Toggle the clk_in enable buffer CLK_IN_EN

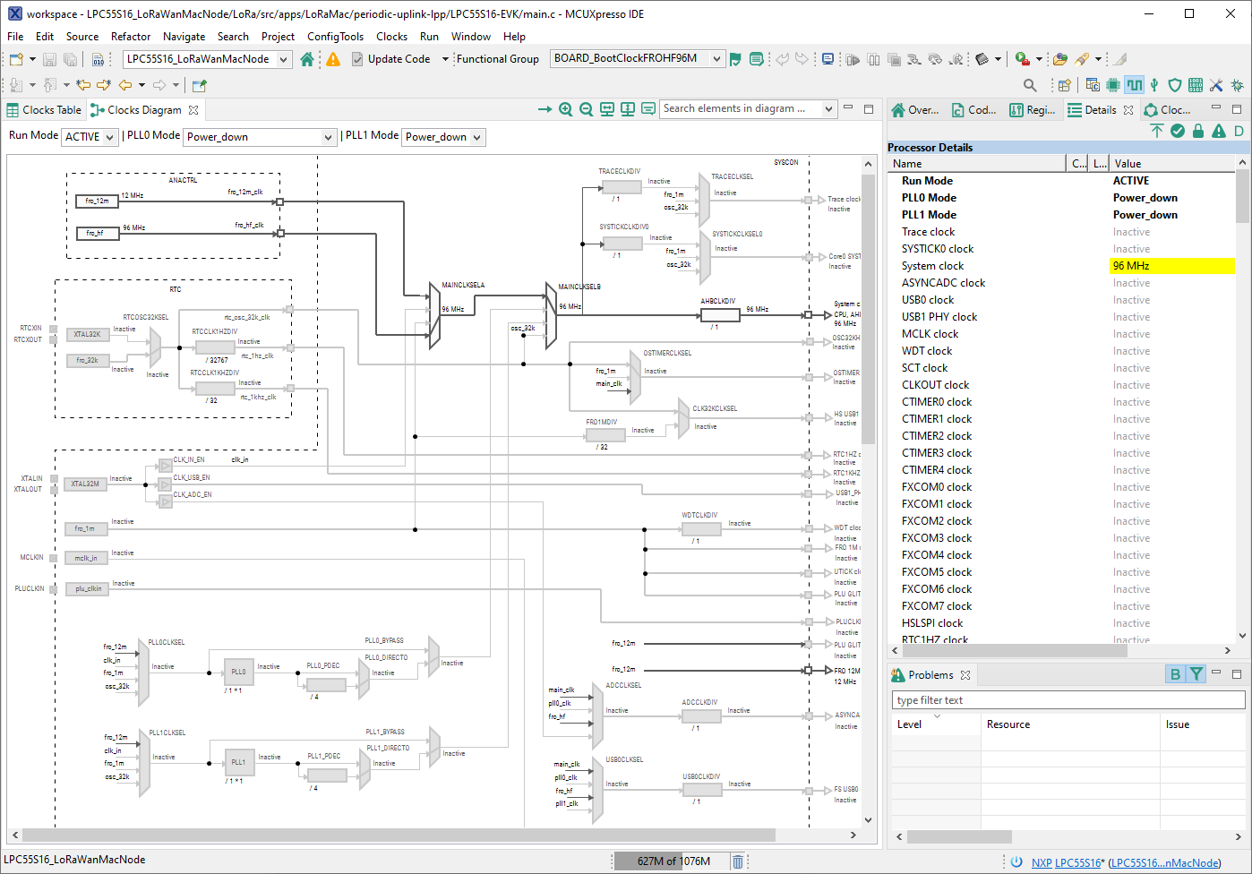165,465
